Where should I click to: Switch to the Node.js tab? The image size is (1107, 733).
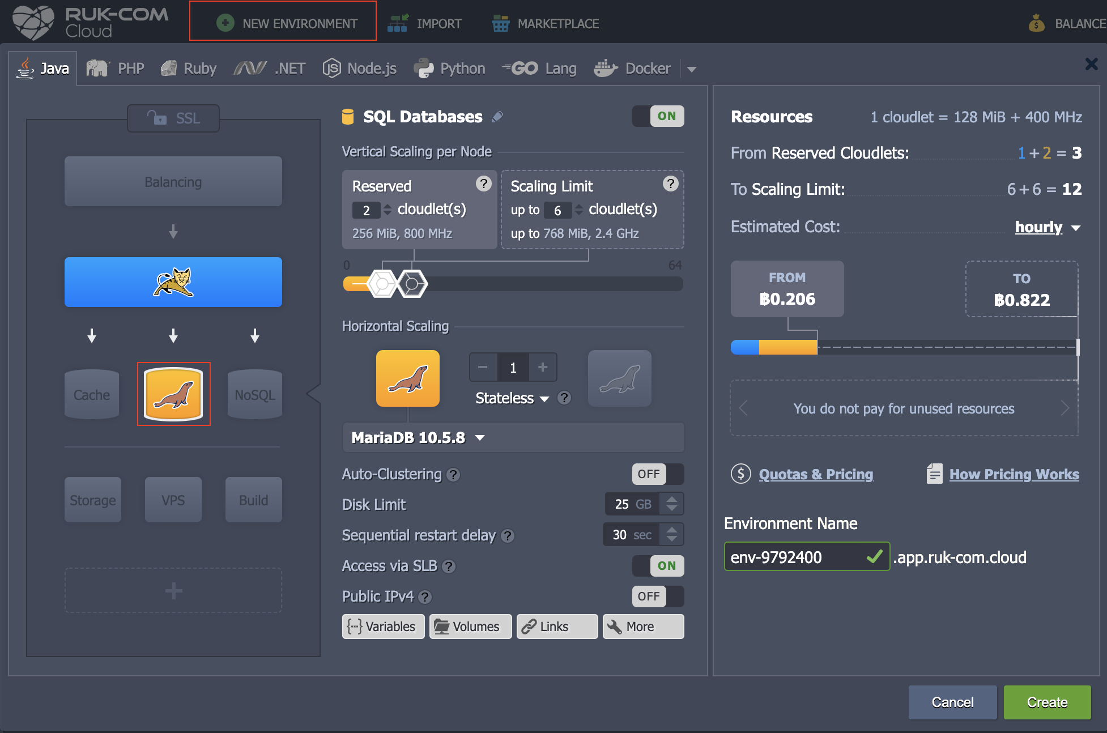click(x=360, y=69)
